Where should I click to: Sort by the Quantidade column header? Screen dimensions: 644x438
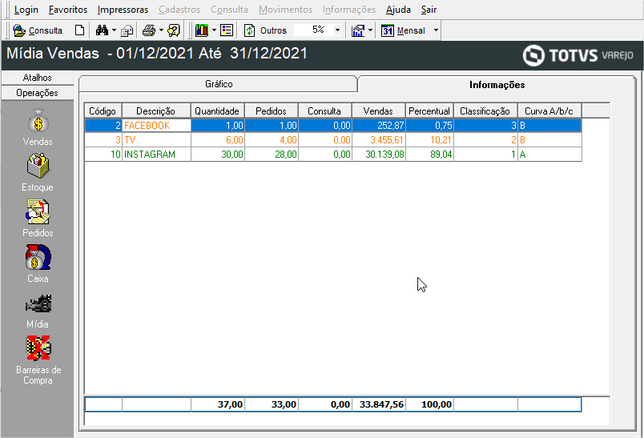[217, 111]
